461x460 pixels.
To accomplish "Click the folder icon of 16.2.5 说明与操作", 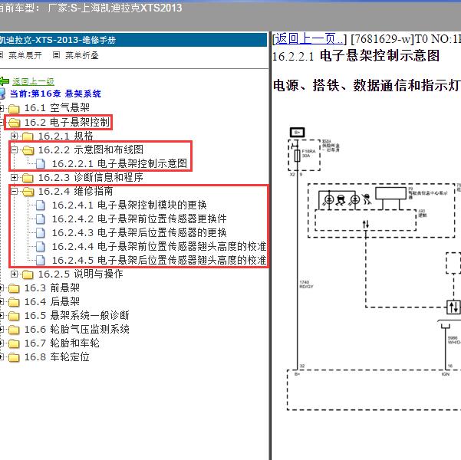I will 28,274.
